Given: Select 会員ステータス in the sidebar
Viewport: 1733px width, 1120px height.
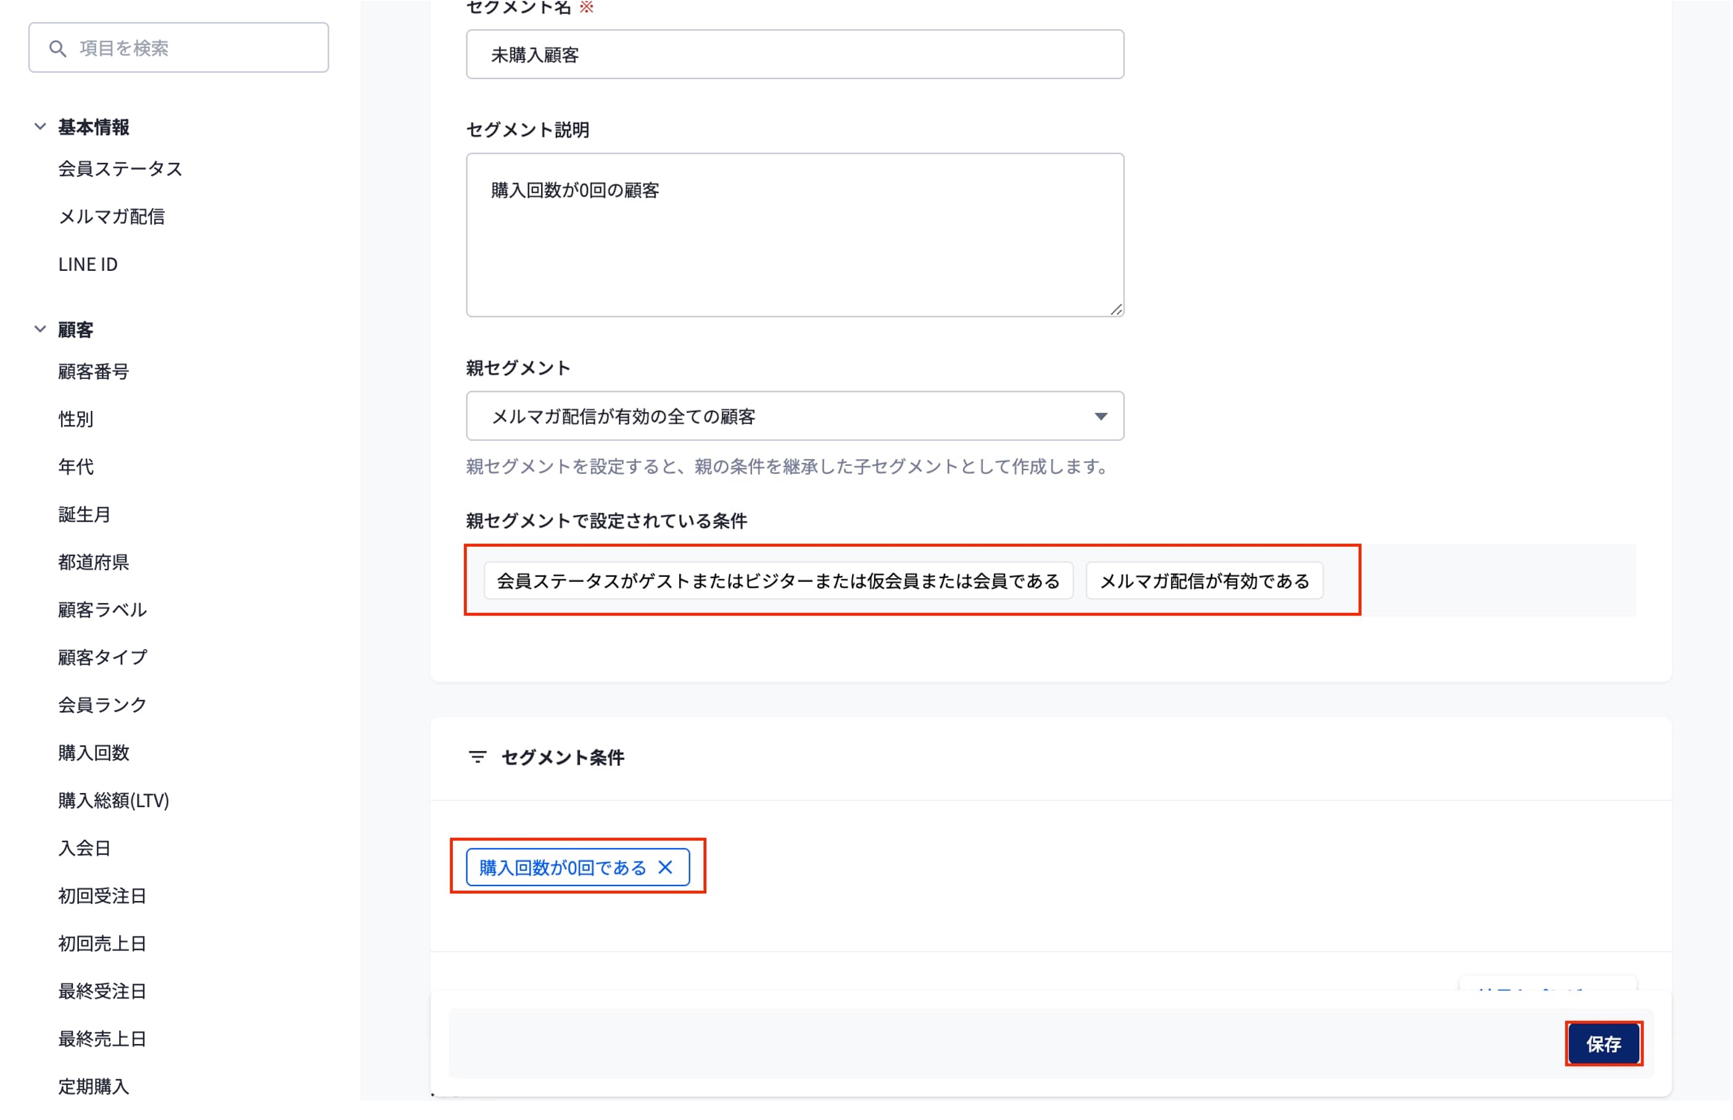Looking at the screenshot, I should 120,168.
